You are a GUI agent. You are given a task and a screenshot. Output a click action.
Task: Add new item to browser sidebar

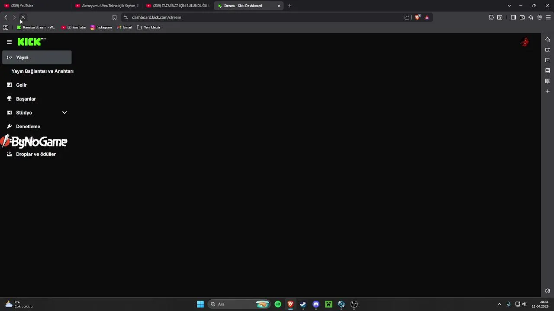548,91
